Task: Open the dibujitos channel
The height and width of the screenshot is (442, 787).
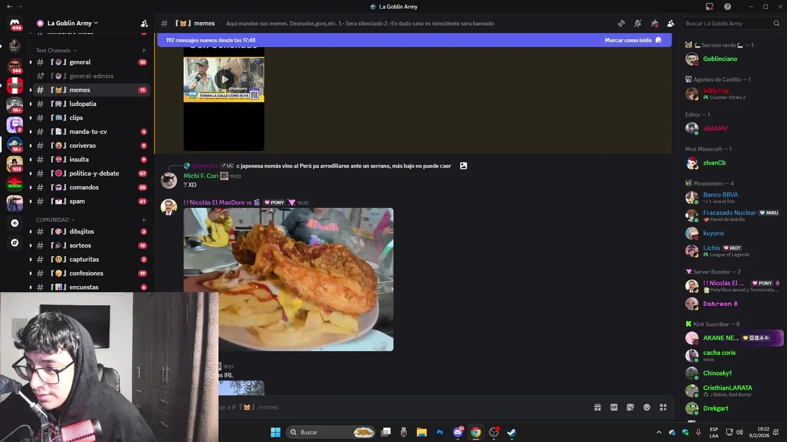Action: tap(91, 231)
